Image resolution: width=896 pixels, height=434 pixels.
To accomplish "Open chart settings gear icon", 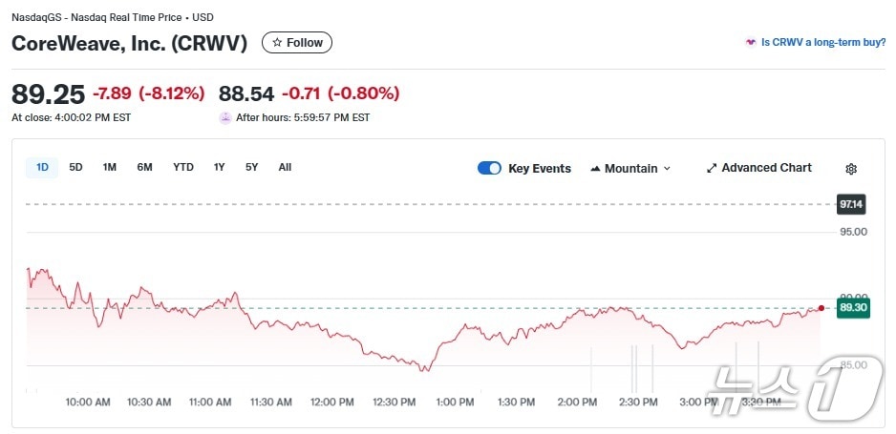I will click(851, 169).
